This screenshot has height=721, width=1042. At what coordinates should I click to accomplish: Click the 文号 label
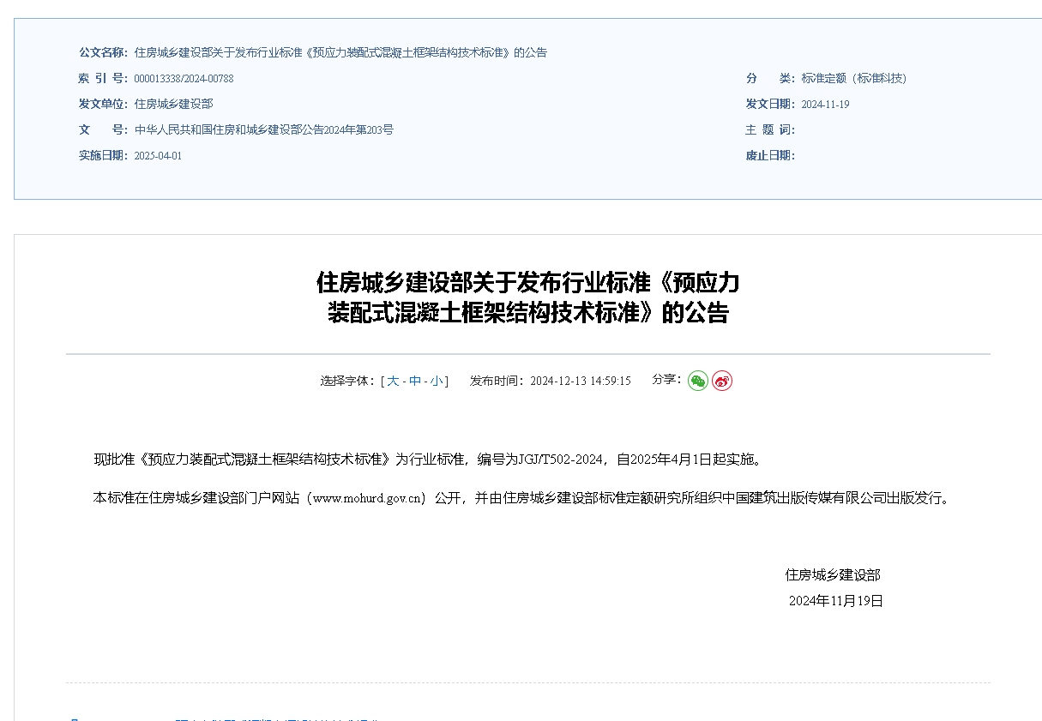click(x=103, y=129)
